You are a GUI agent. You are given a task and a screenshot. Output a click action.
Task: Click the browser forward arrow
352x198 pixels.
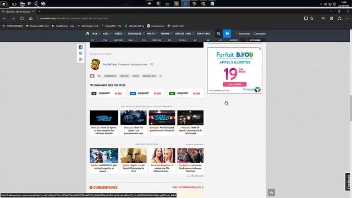13,18
